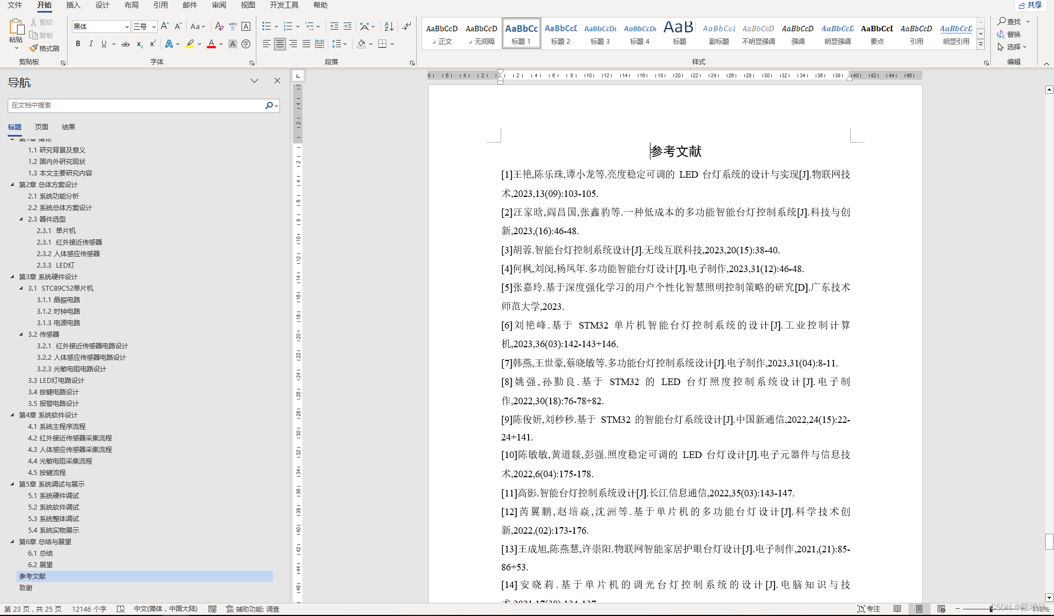Apply the 标题 2 style
1054x616 pixels.
coord(560,33)
